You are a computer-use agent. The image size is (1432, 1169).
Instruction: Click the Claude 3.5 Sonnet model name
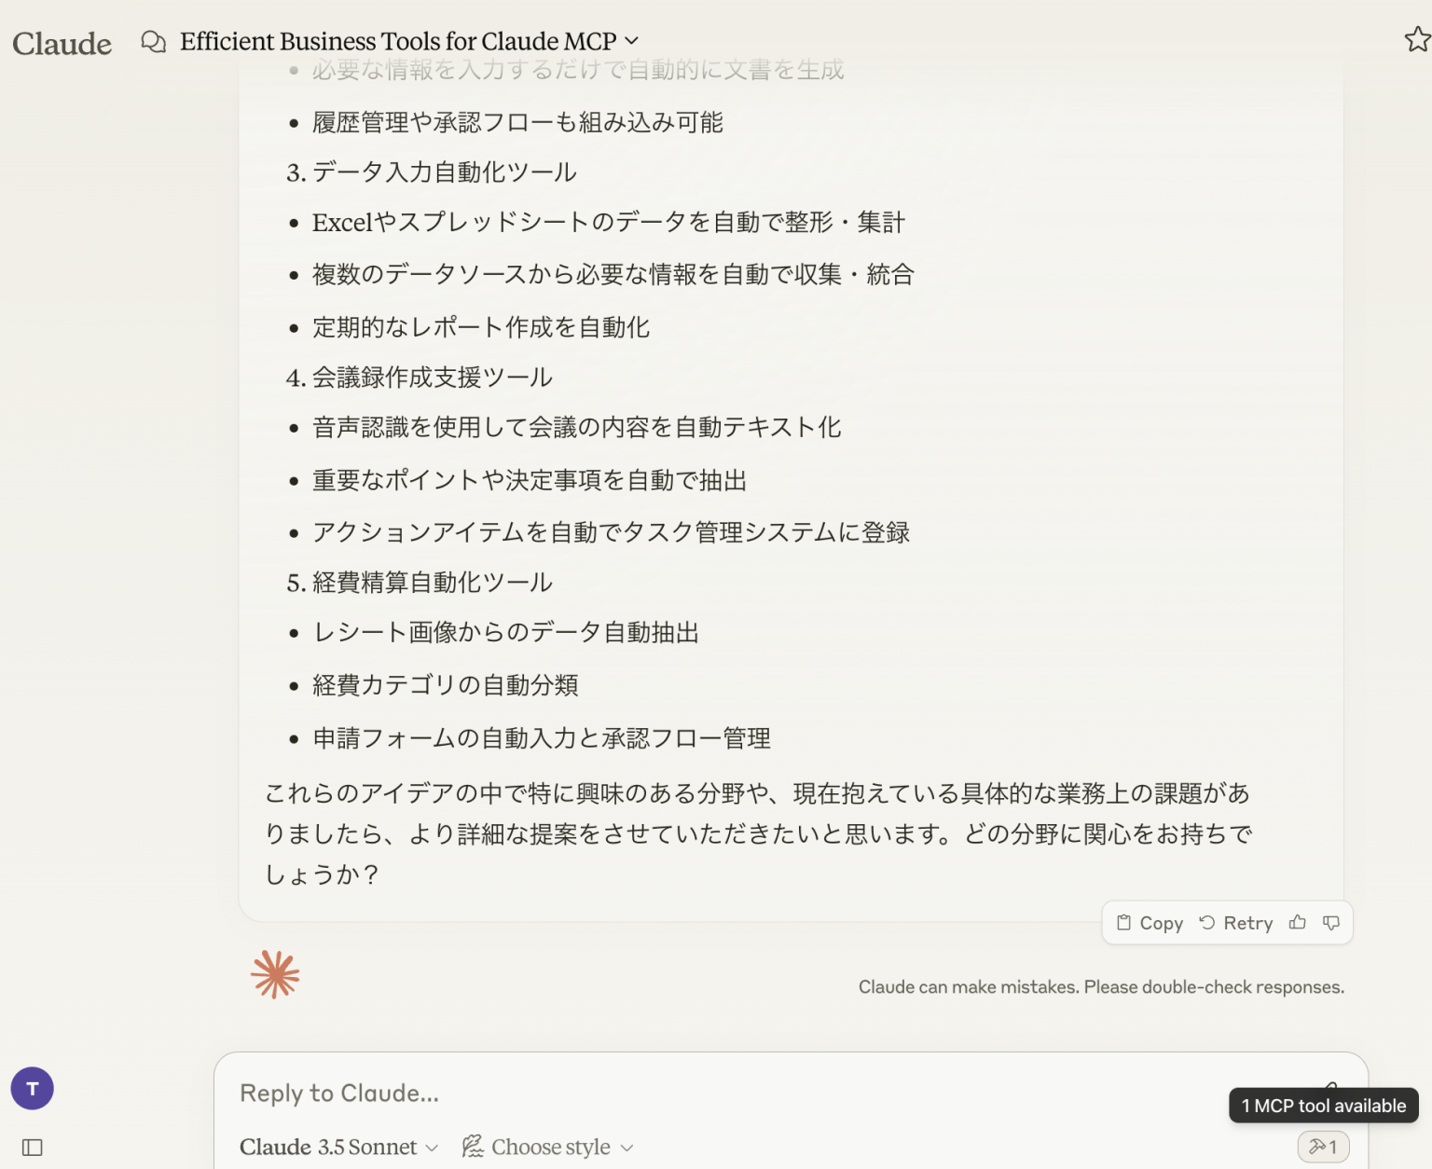pos(328,1147)
